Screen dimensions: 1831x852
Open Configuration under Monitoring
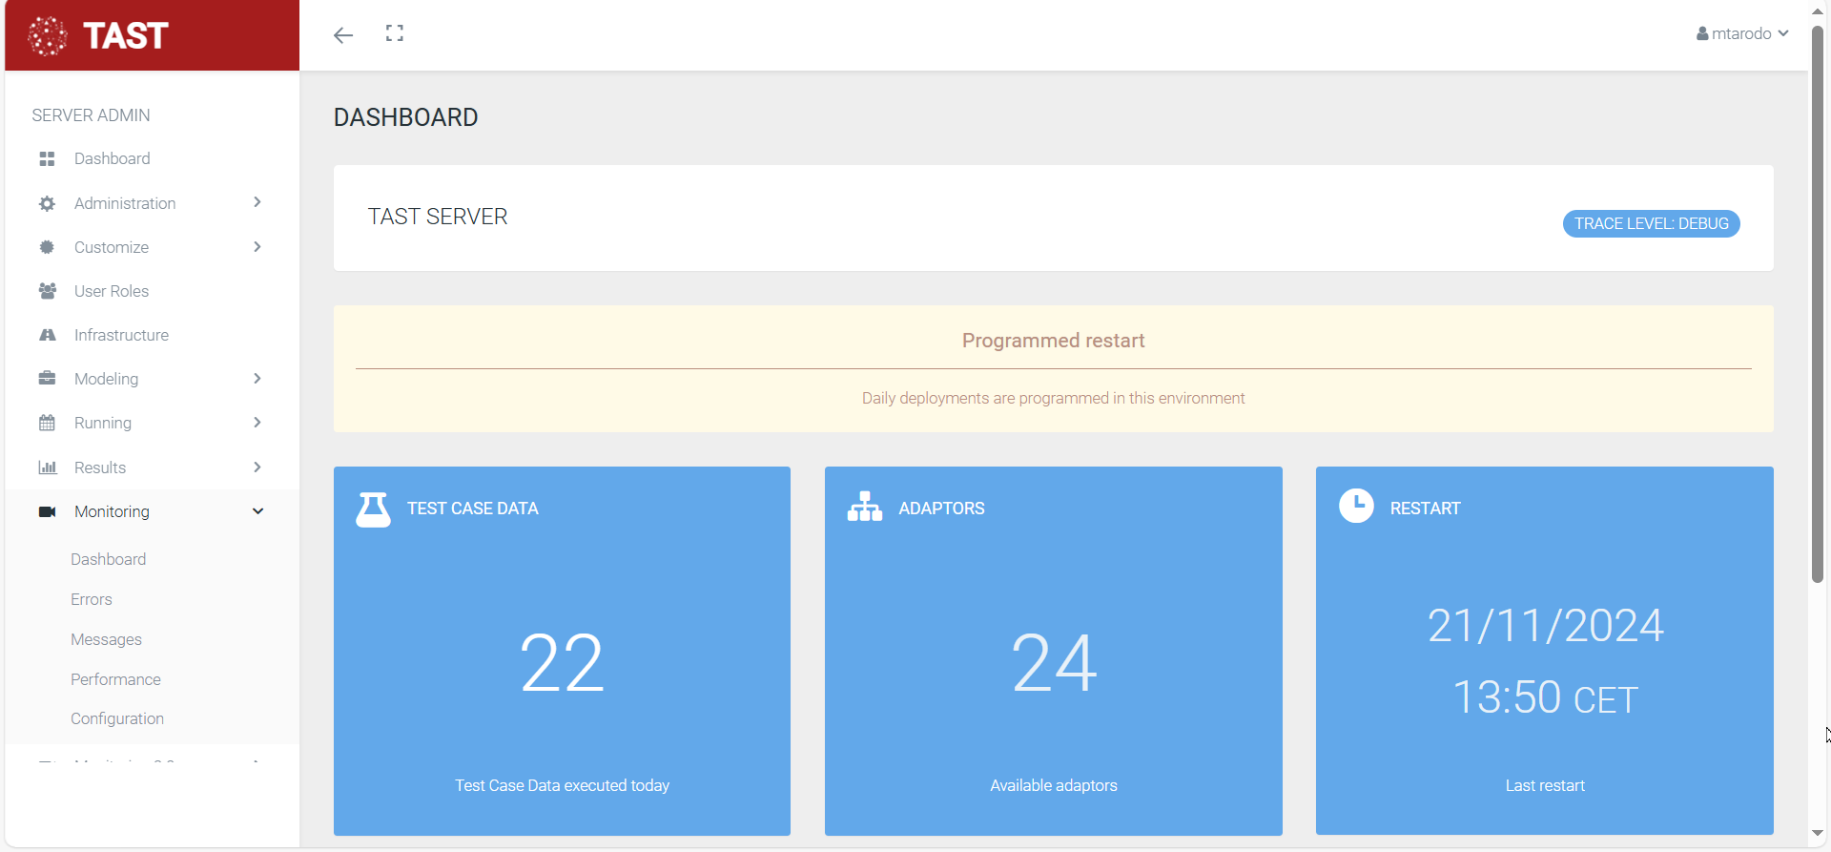(117, 718)
